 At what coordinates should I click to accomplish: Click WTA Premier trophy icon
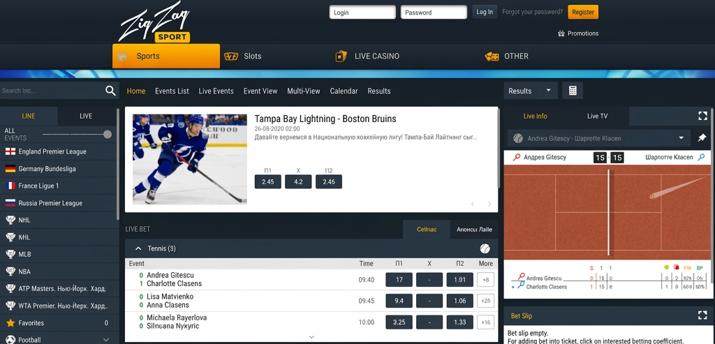pyautogui.click(x=10, y=306)
